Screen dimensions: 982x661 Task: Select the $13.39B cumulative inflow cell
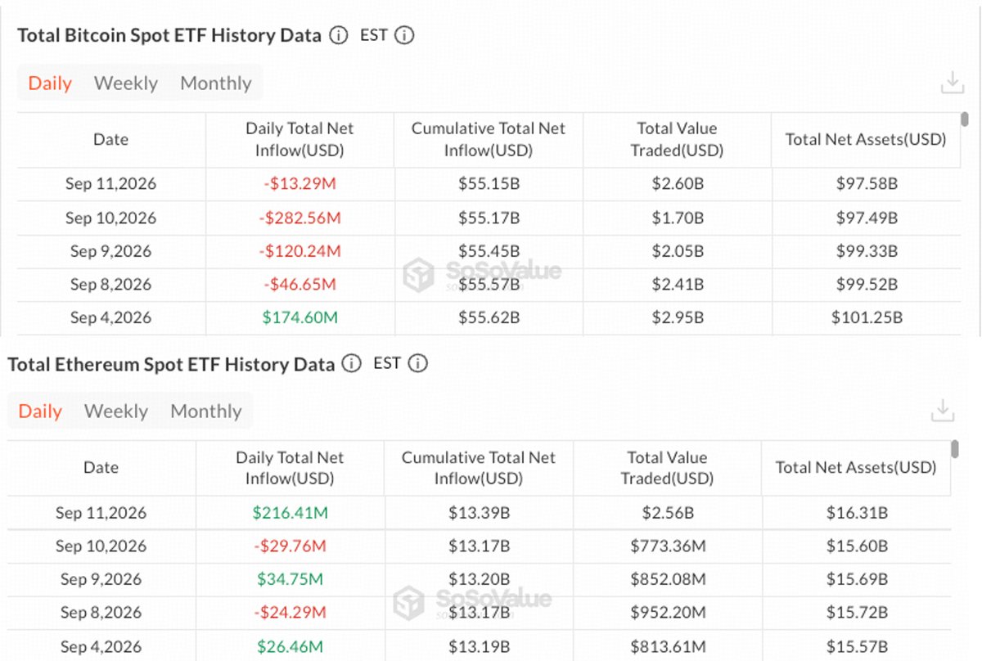pyautogui.click(x=479, y=513)
